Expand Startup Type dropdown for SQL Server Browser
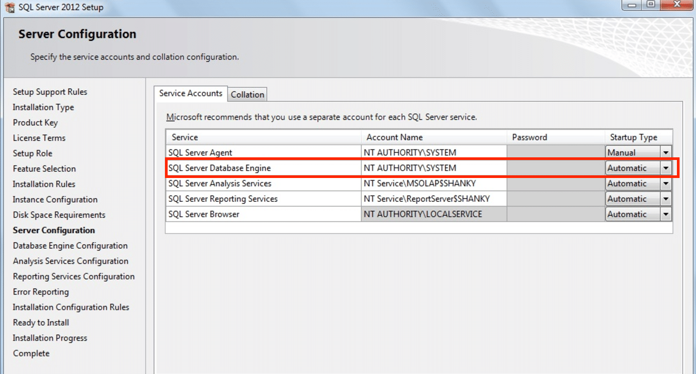Screen dimensions: 696x374 point(666,214)
